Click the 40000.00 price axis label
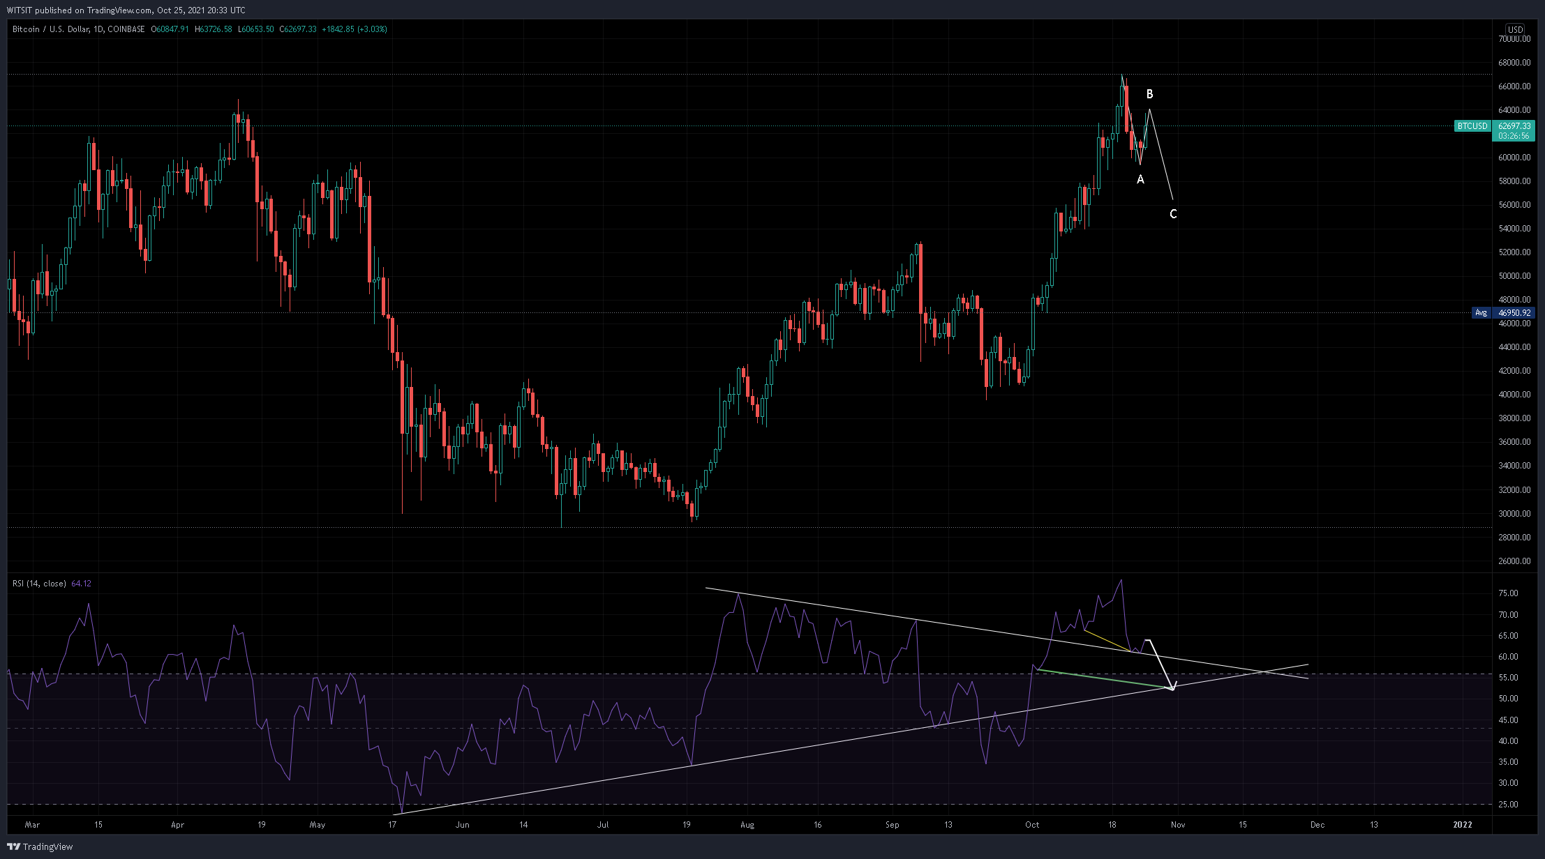 click(x=1514, y=395)
